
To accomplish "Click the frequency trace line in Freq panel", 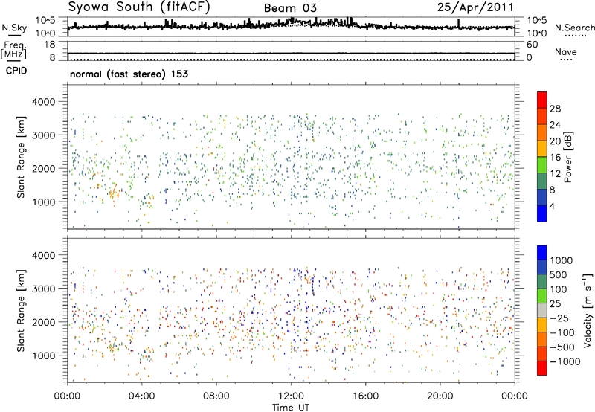I will coord(291,54).
